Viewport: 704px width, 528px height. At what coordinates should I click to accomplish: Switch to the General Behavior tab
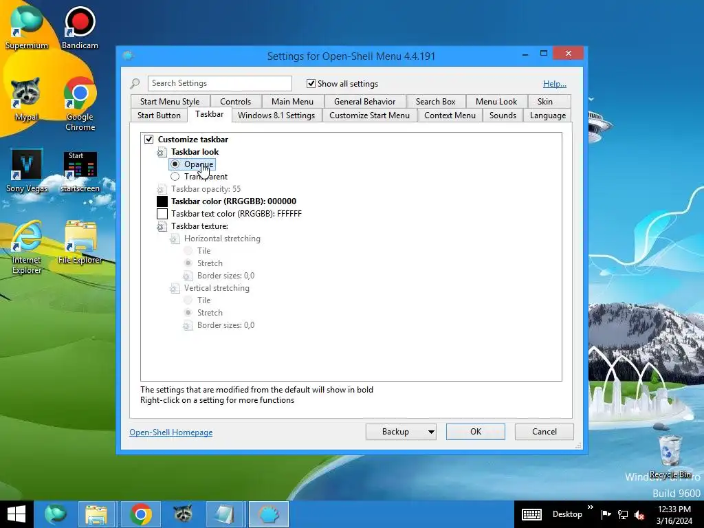click(x=364, y=102)
